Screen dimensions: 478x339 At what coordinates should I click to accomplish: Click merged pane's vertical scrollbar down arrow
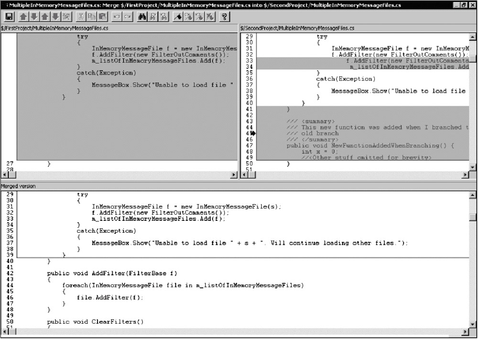(473, 325)
